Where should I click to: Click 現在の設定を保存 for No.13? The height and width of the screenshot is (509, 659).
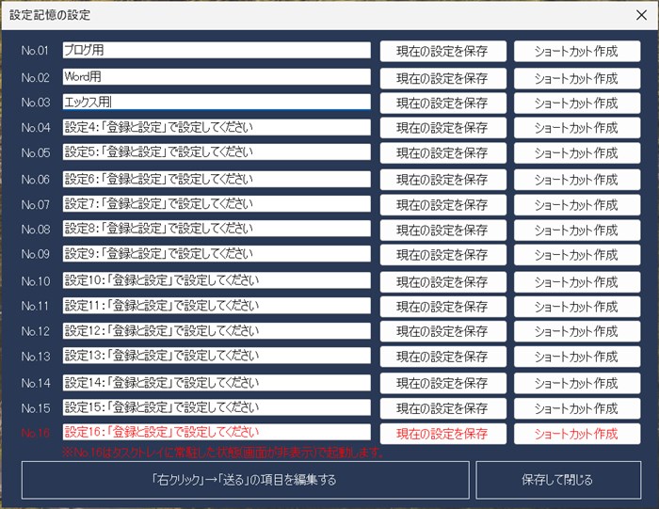443,357
